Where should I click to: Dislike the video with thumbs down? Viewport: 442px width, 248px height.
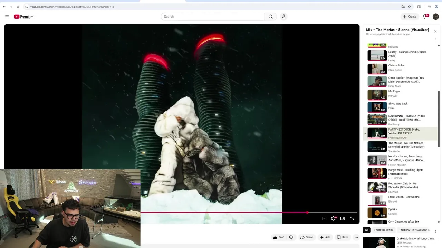[291, 237]
